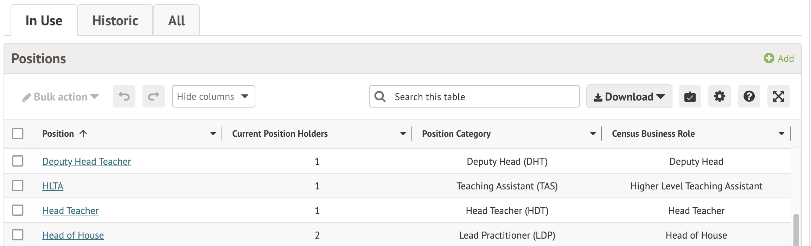Click the redo arrow icon

[154, 96]
